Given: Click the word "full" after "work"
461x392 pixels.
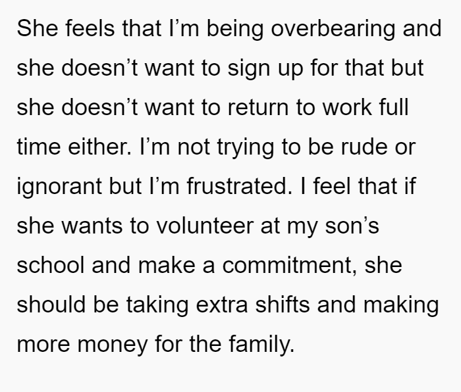Looking at the screenshot, I should (x=394, y=107).
